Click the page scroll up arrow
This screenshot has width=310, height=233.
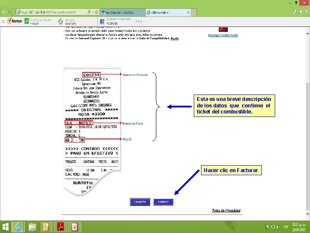(x=307, y=34)
